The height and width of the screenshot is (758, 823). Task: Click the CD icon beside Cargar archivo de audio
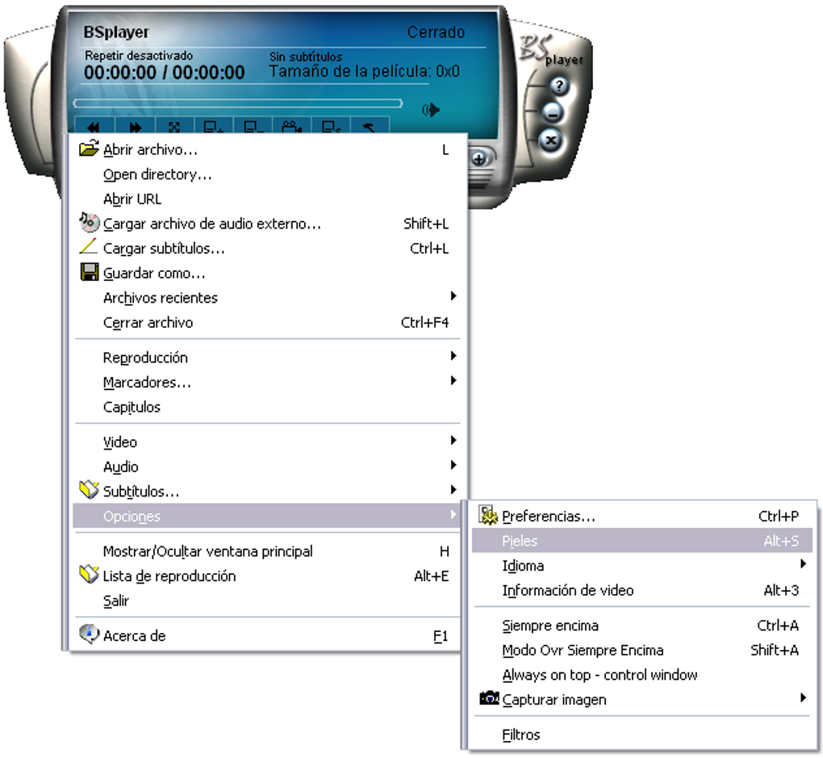point(89,222)
